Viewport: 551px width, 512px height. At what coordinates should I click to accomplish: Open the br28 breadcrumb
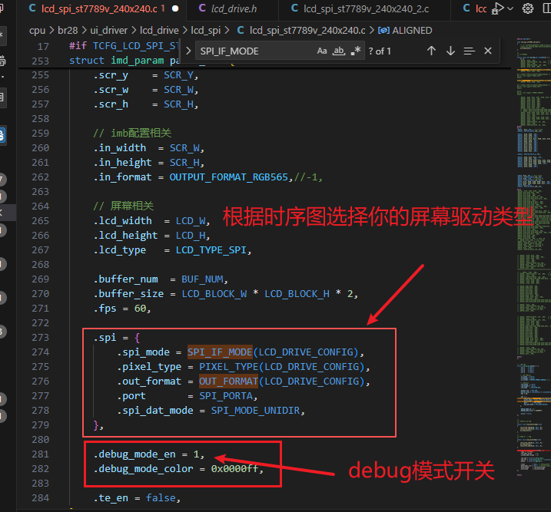[68, 31]
